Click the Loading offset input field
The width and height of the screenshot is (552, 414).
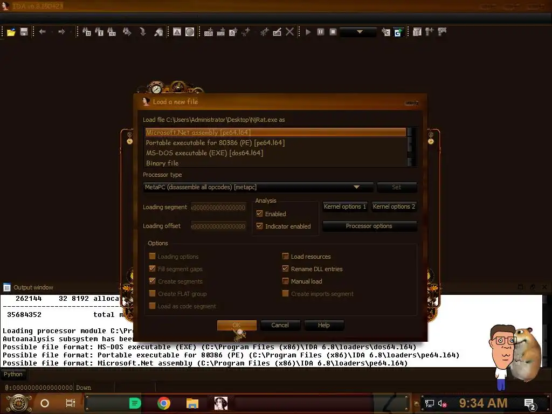(x=218, y=226)
